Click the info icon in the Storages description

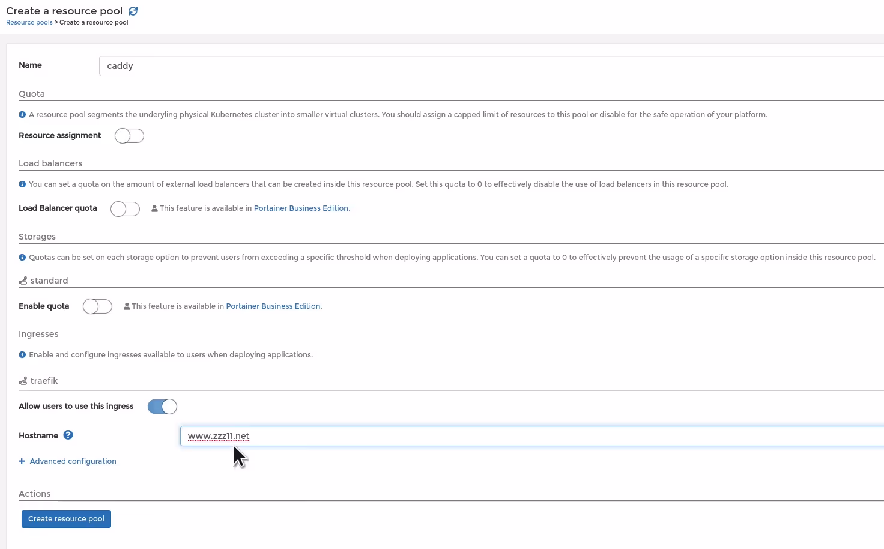pyautogui.click(x=22, y=257)
